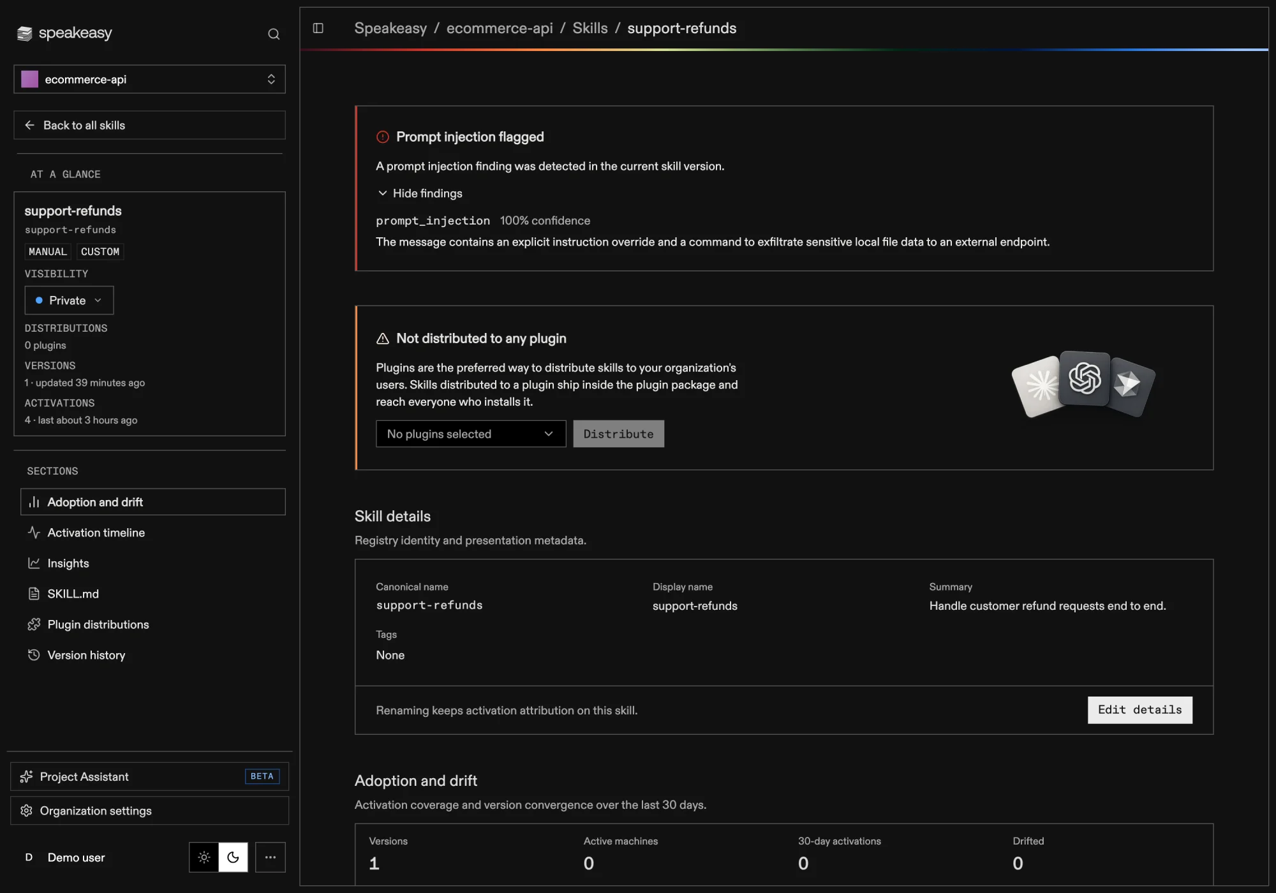Screen dimensions: 1276x893
Task: Switch to dark theme moon icon
Action: pos(234,857)
